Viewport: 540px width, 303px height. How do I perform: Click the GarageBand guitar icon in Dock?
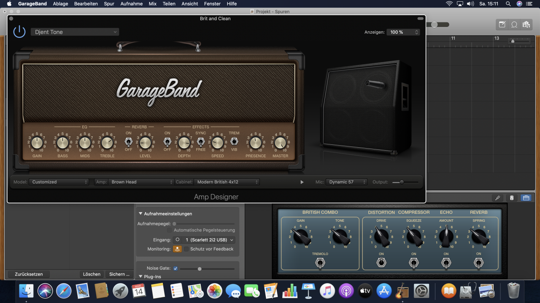click(x=402, y=291)
